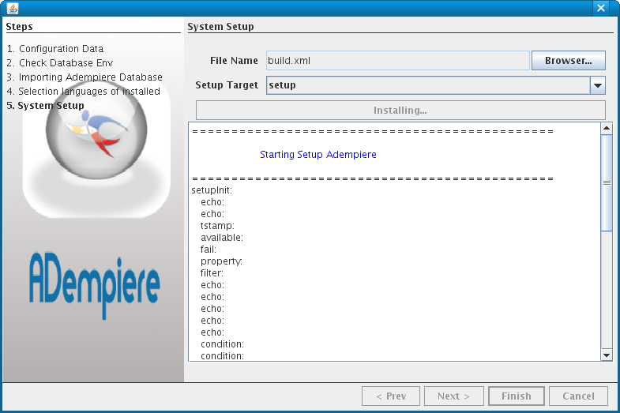Click the Cancel button
Screen dimensions: 620x413
click(x=578, y=396)
